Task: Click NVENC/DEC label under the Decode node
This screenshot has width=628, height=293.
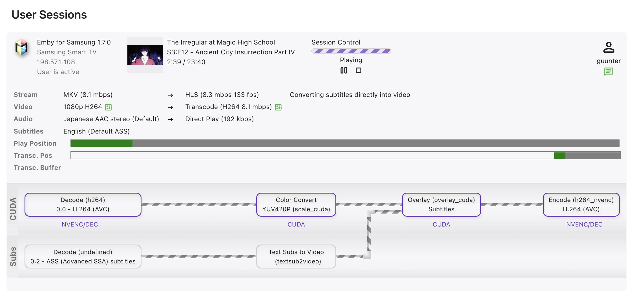Action: click(80, 225)
